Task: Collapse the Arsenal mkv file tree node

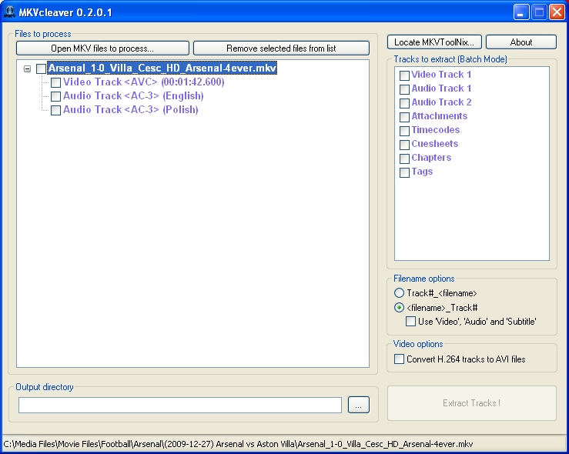Action: (x=27, y=68)
